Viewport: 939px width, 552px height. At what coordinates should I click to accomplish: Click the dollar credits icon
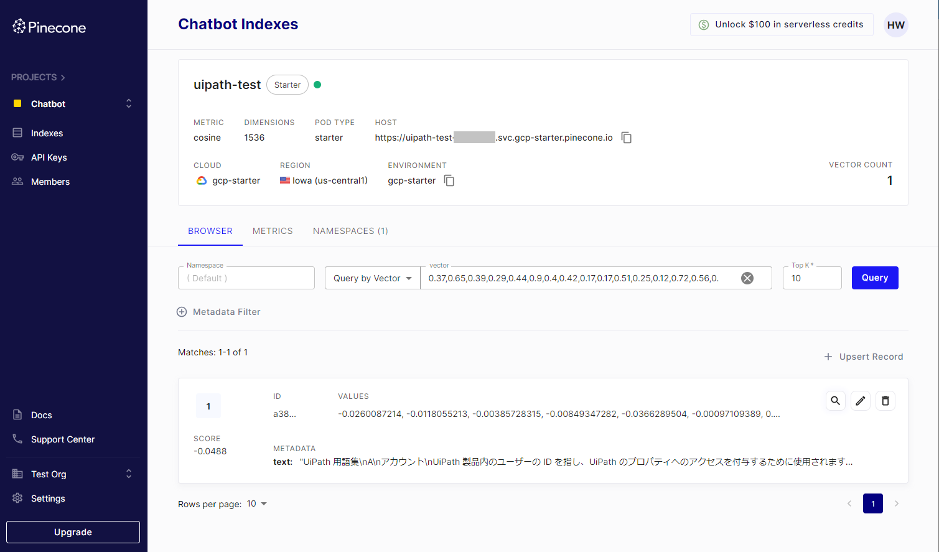[704, 25]
